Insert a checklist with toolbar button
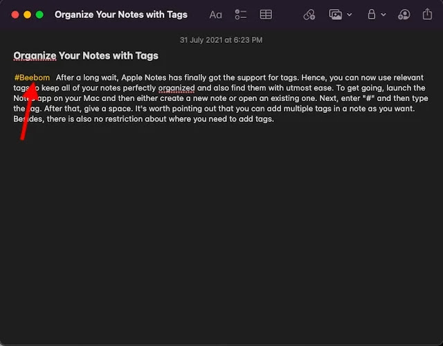 tap(241, 15)
